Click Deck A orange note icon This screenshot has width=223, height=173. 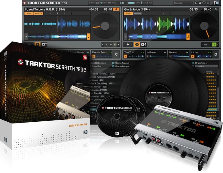click(89, 37)
